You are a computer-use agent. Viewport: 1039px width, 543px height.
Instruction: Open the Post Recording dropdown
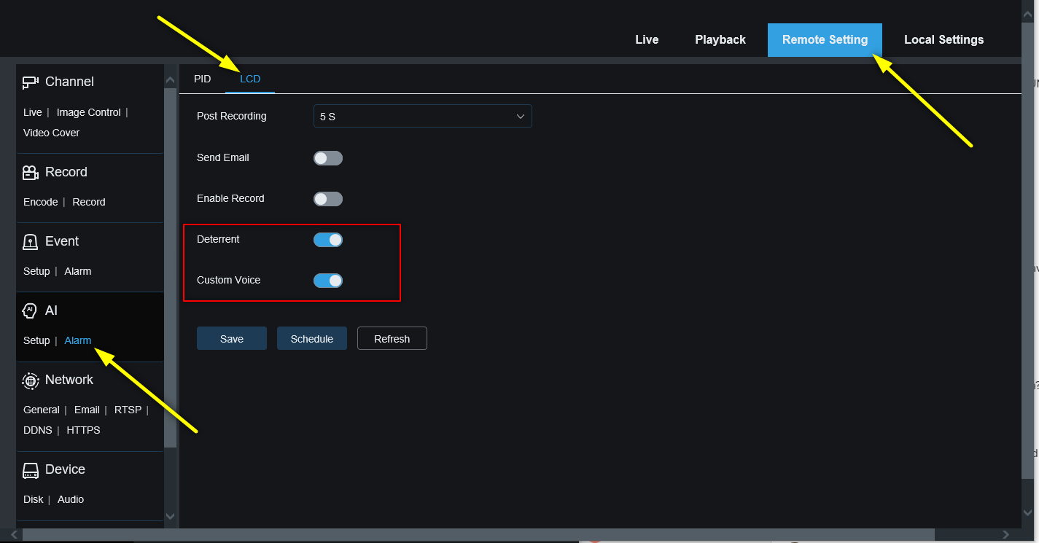(x=423, y=117)
